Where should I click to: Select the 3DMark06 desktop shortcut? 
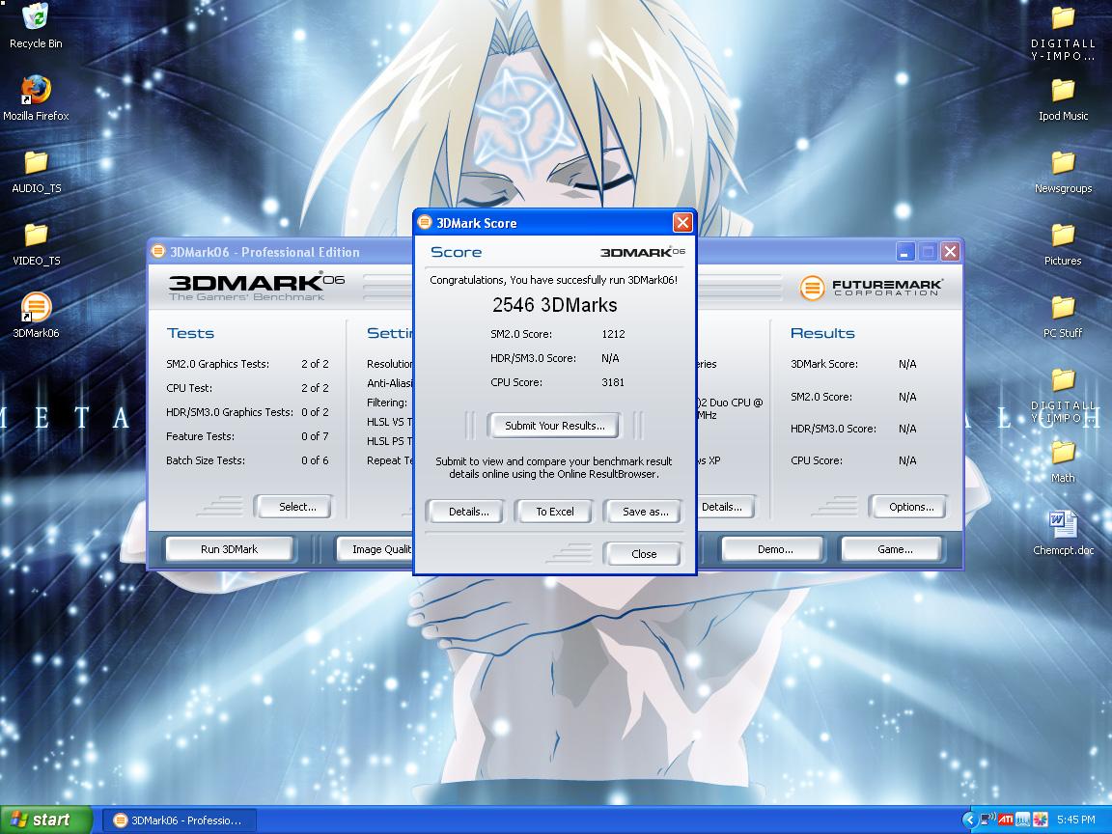coord(36,317)
